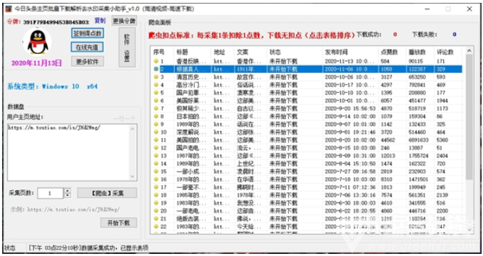Sort by the 播放数 column header
Viewport: 483px width, 256px height.
coord(417,52)
